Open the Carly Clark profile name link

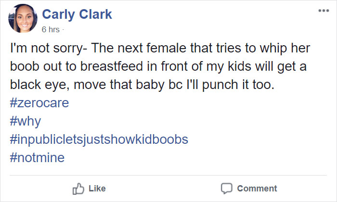[x=77, y=14]
